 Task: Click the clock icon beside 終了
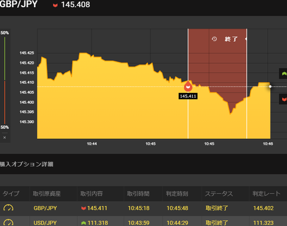click(214, 39)
